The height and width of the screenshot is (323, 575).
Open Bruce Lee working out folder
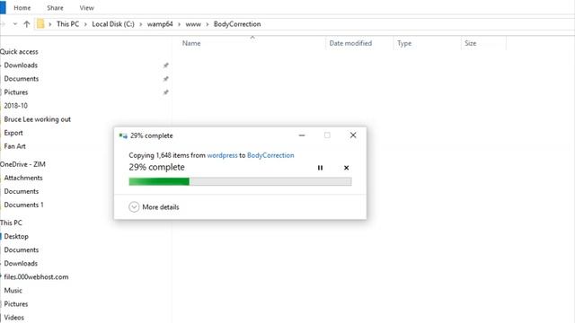(38, 119)
